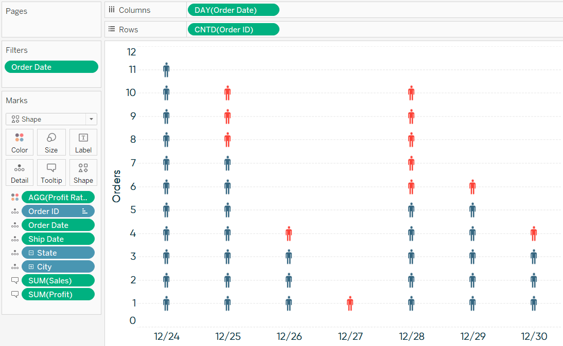Open the Tooltip marks card button

[51, 172]
